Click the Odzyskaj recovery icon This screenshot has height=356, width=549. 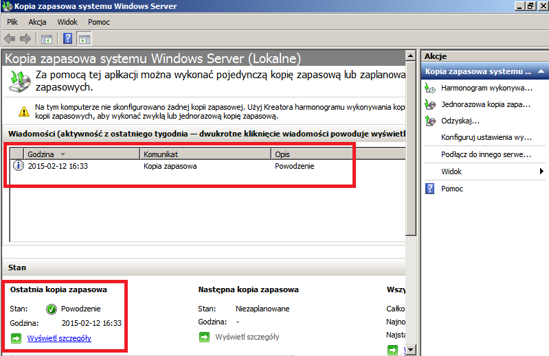click(430, 121)
